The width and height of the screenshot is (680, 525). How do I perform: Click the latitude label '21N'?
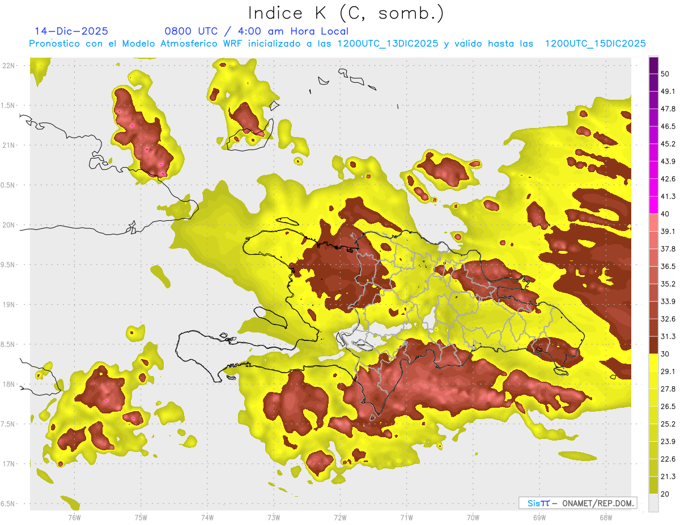click(x=8, y=146)
